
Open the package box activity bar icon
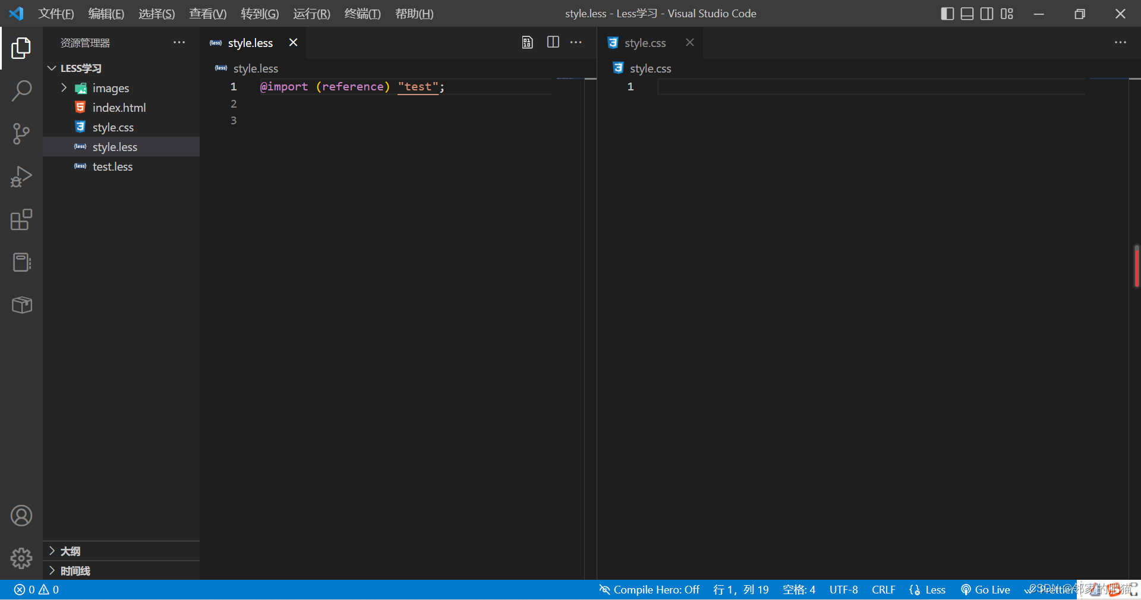21,305
